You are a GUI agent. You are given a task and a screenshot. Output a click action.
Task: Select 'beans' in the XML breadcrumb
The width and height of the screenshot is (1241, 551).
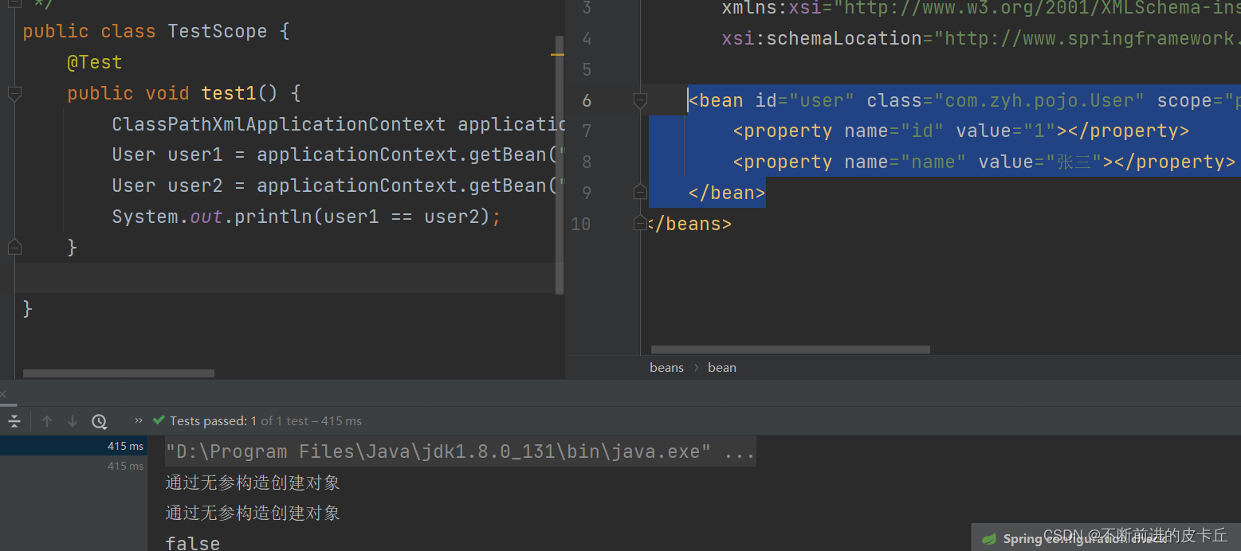point(666,367)
